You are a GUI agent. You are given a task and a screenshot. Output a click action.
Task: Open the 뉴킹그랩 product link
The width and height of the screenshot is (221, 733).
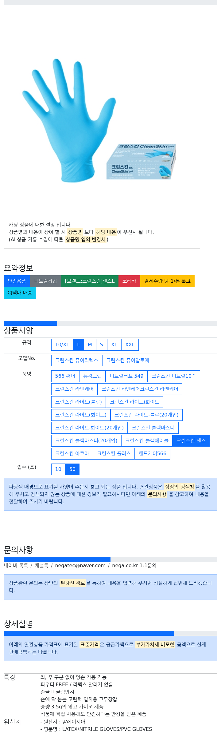(92, 376)
